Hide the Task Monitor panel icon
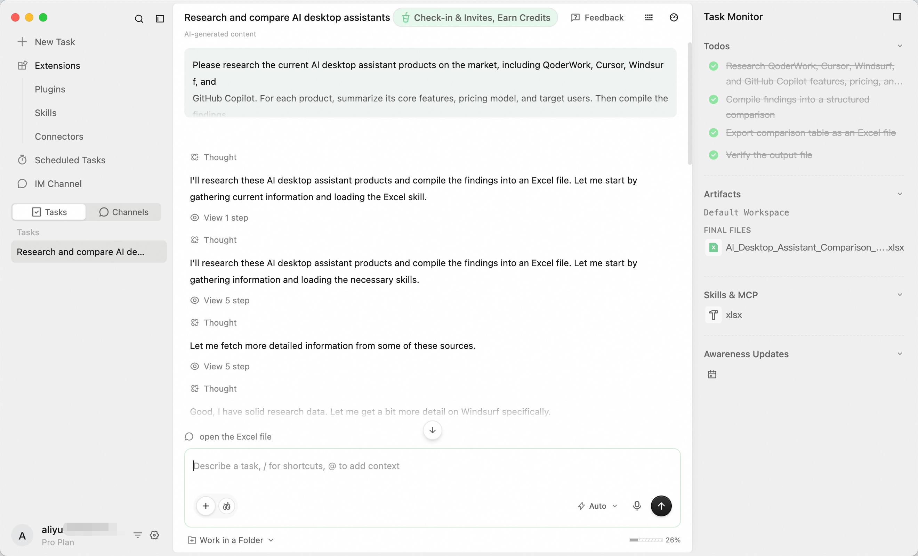 point(897,17)
